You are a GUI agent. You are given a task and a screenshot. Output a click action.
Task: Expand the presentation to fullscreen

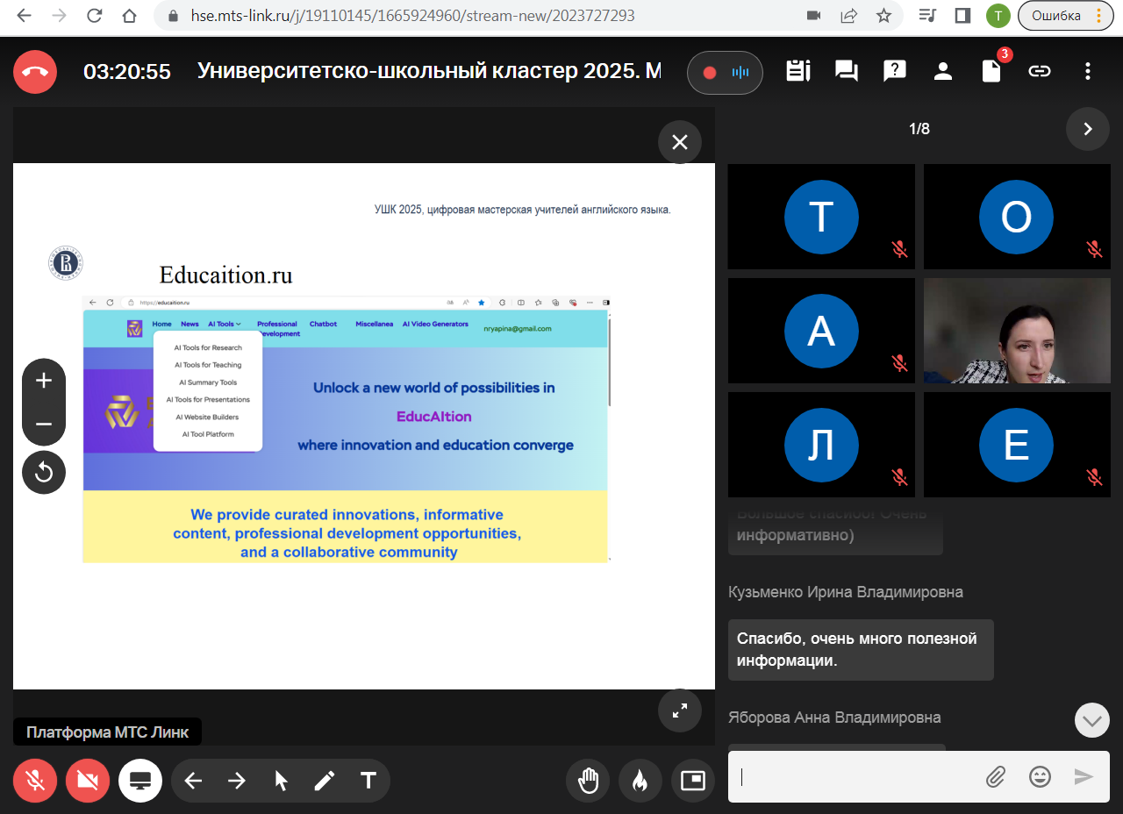point(680,710)
